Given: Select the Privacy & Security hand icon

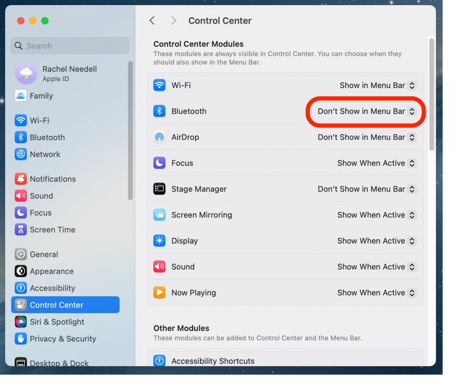Looking at the screenshot, I should pyautogui.click(x=21, y=339).
